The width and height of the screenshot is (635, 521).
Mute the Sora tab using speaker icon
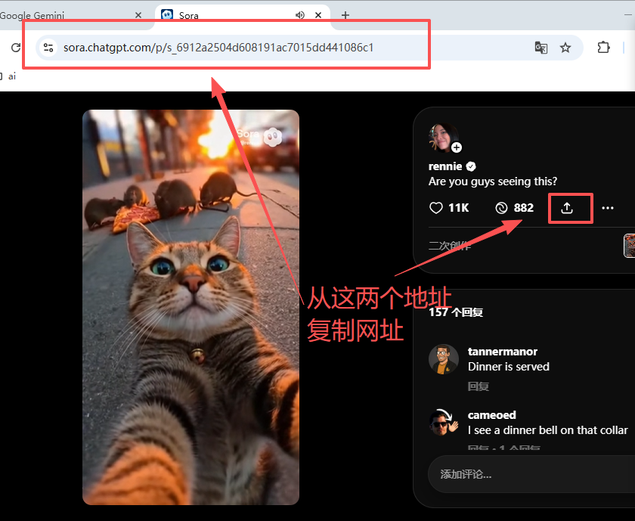pos(300,15)
